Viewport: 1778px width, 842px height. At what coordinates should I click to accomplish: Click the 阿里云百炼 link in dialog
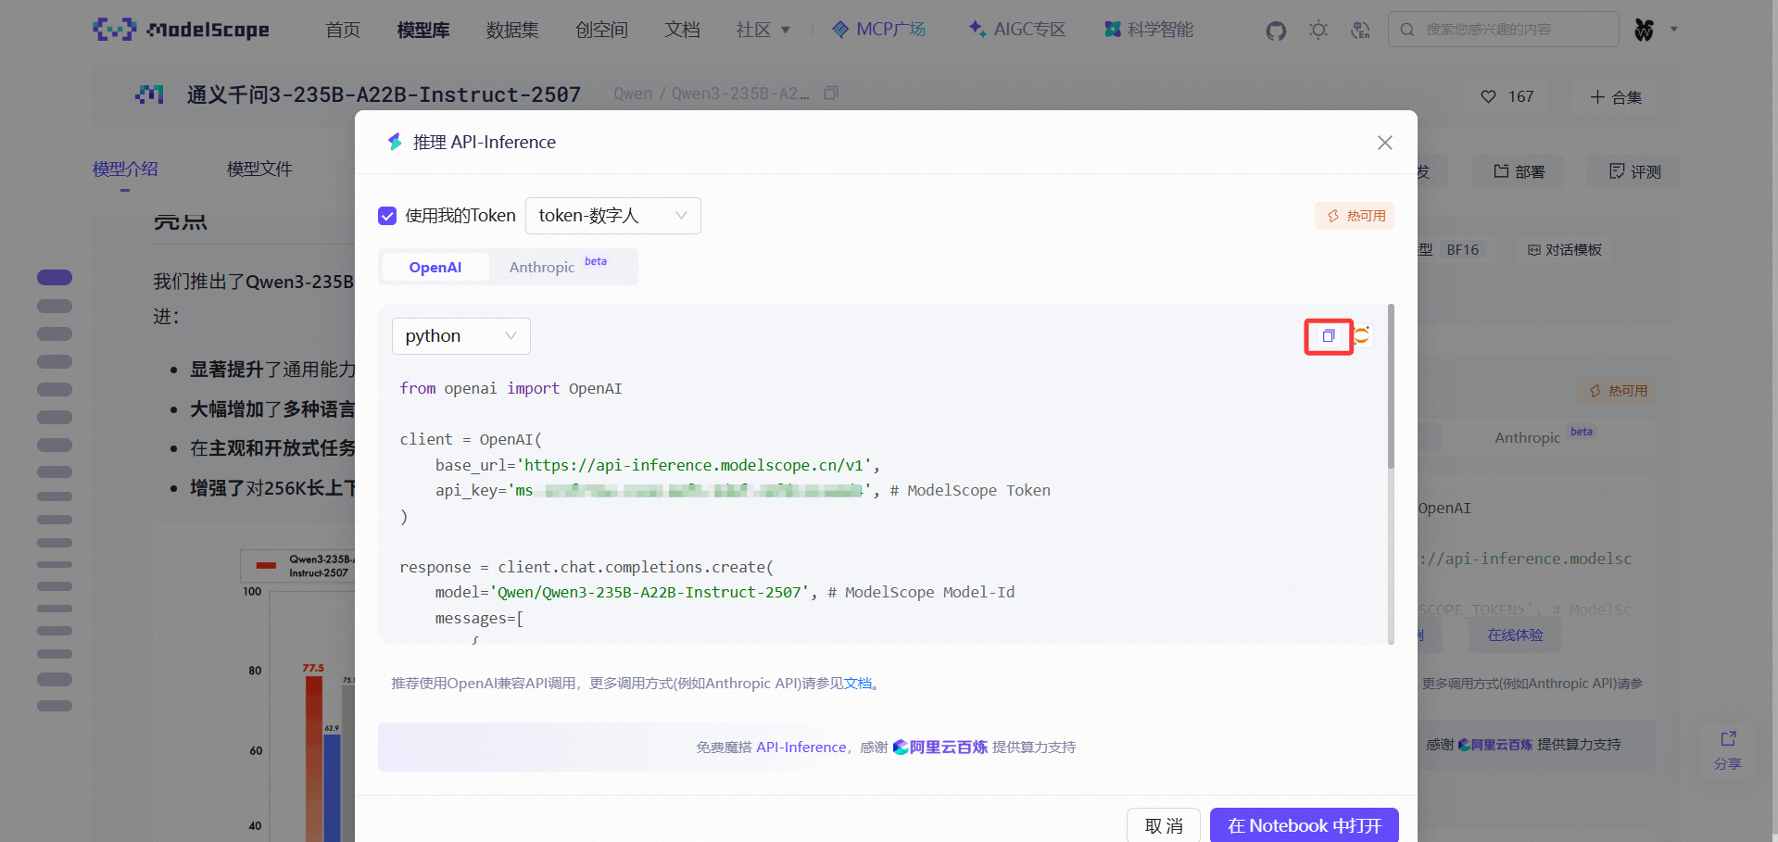click(939, 748)
